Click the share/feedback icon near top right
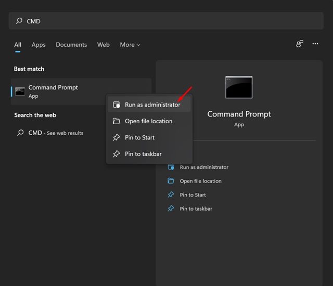The image size is (333, 286). [300, 44]
